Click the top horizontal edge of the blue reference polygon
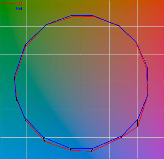 pos(82,16)
